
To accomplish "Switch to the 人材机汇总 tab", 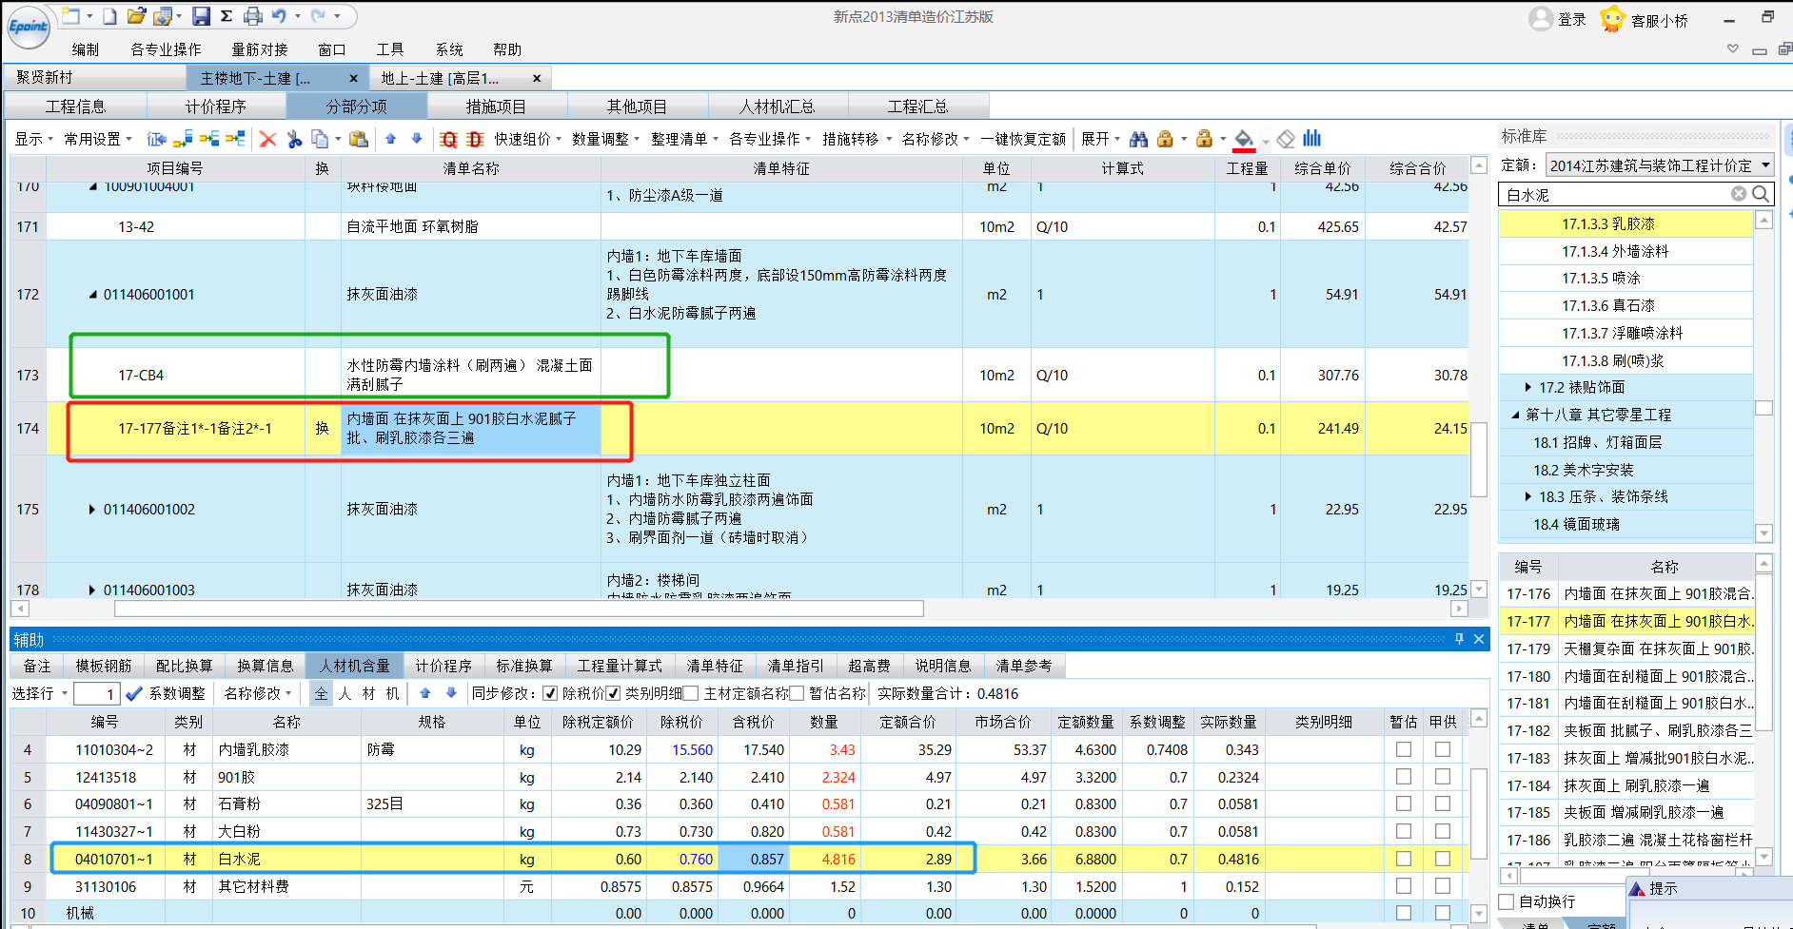I will 778,106.
